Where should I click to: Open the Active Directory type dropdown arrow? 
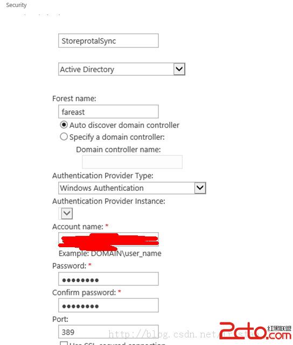(179, 69)
